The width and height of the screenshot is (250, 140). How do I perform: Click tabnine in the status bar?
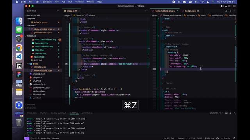[x=46, y=138]
